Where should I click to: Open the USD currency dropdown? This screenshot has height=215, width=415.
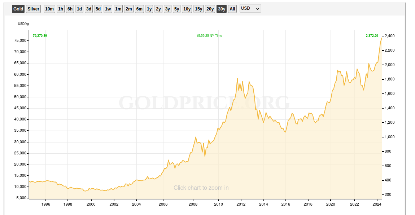click(250, 9)
